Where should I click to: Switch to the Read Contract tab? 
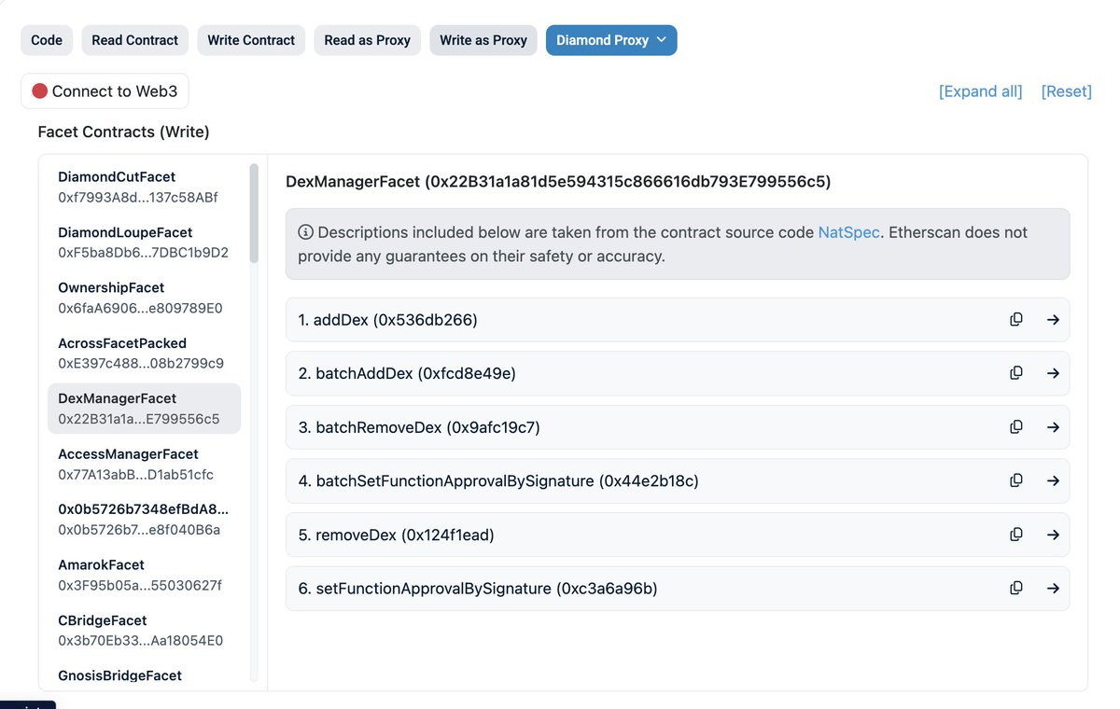(134, 40)
